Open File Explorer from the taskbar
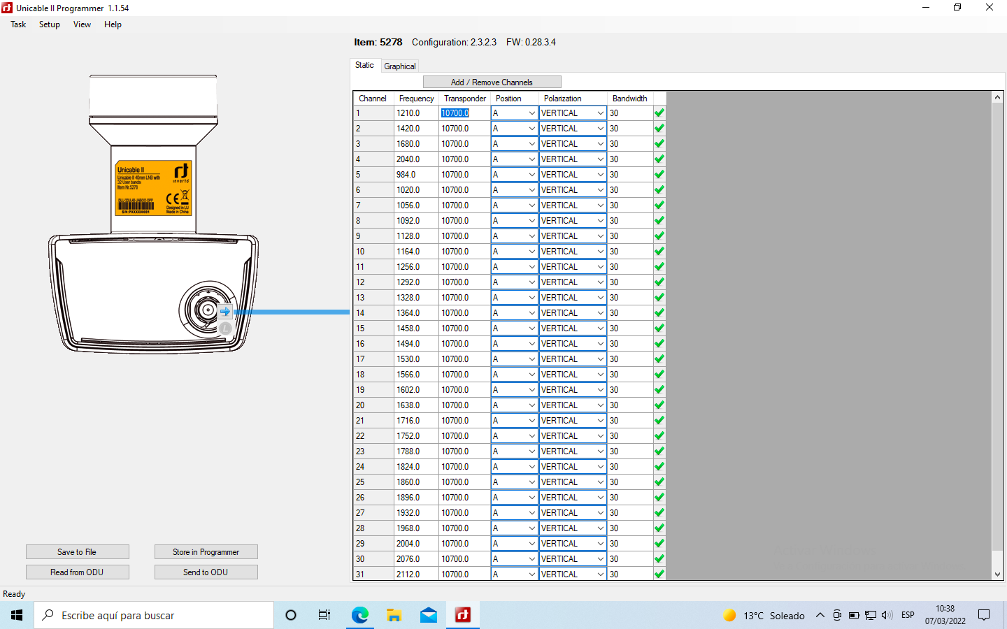 click(394, 615)
